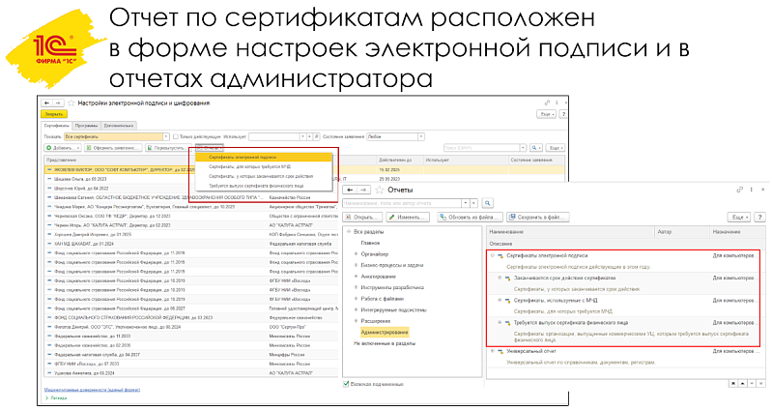Open the Еще dropdown in Отчеты window

pos(740,217)
